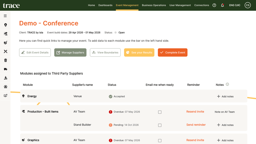The height and width of the screenshot is (144, 256).
Task: Open Dashboards tab
Action: tap(105, 5)
